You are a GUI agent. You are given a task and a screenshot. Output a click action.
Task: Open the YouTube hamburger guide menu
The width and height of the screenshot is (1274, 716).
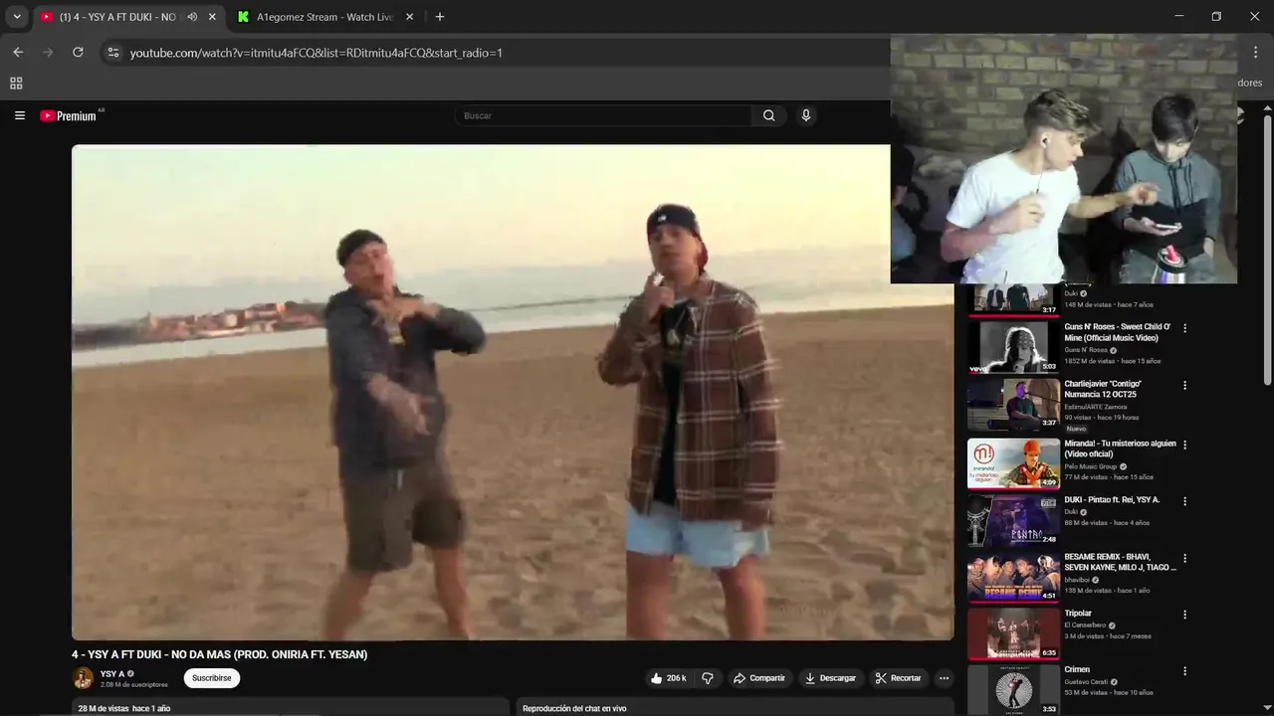(x=19, y=115)
